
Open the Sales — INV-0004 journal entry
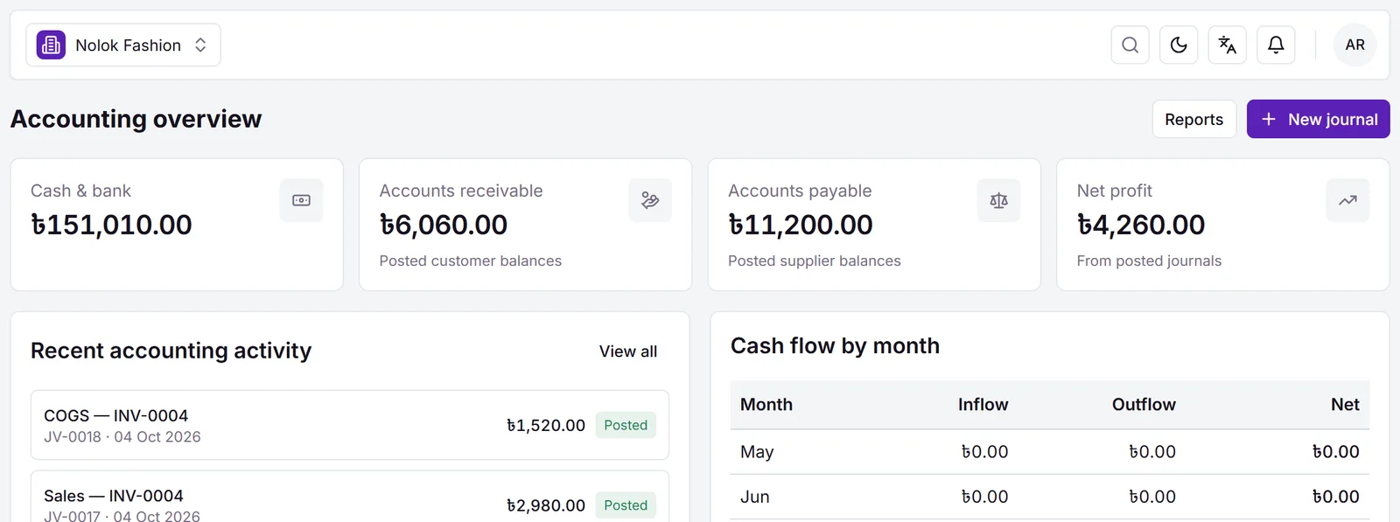pyautogui.click(x=350, y=497)
